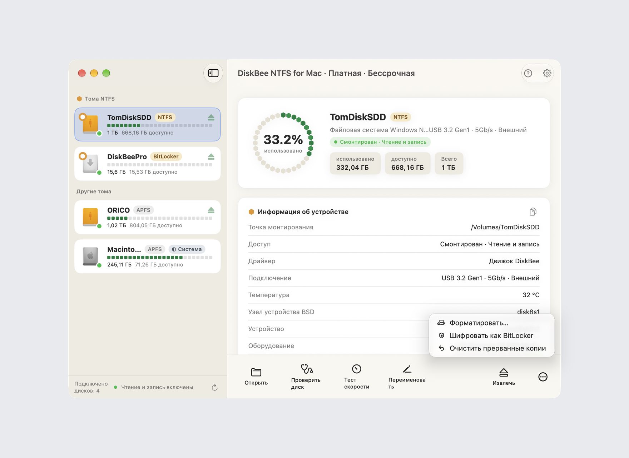Click the использовано 332,04 ГБ tile

tap(355, 164)
